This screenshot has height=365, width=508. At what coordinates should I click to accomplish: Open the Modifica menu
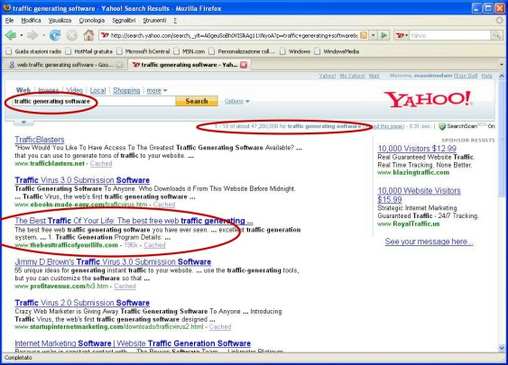tap(31, 21)
